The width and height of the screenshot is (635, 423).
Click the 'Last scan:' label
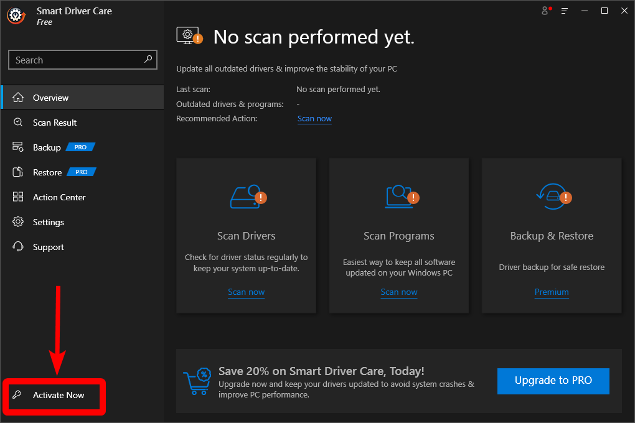pos(193,89)
